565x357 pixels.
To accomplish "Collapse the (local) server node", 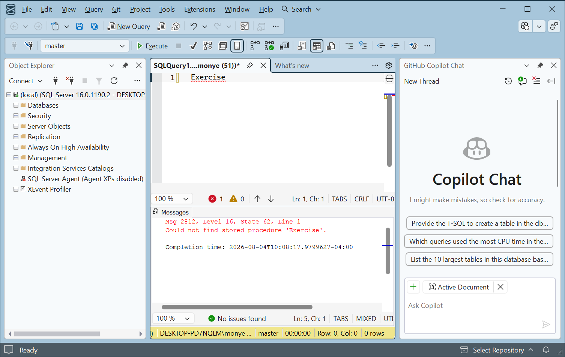I will 9,95.
